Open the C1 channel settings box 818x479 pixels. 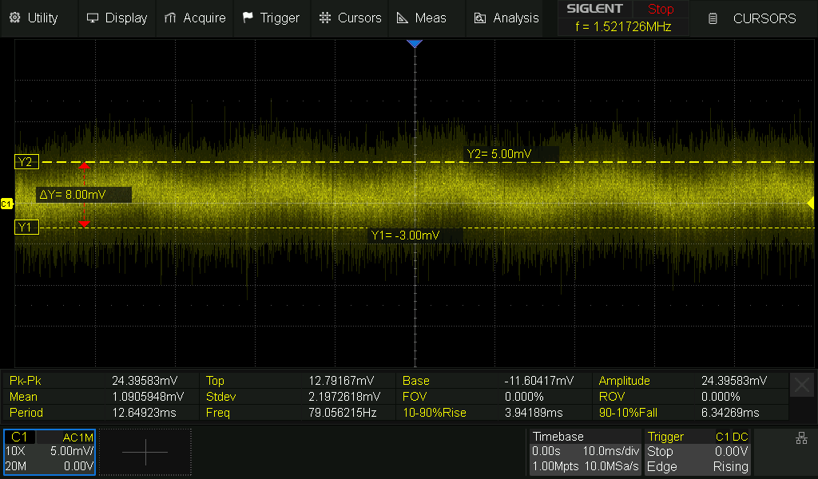(50, 452)
